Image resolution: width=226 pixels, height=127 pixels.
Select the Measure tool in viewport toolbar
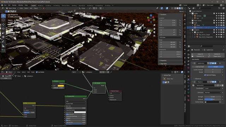3,46
